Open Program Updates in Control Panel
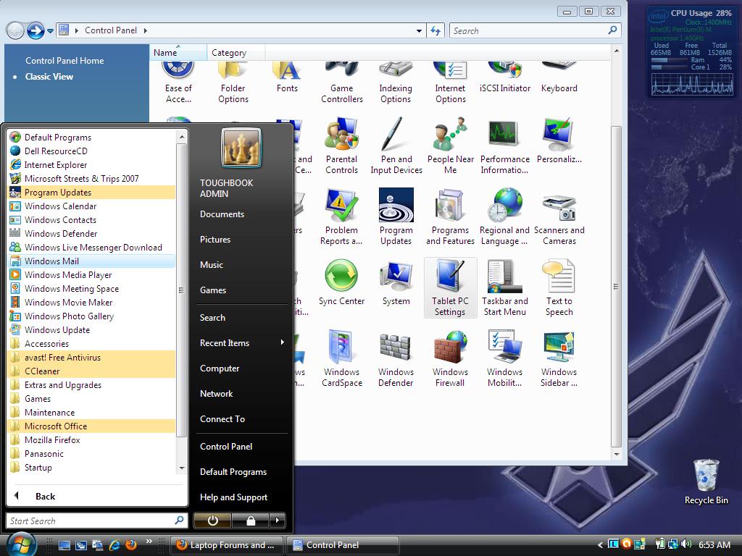 [x=396, y=217]
